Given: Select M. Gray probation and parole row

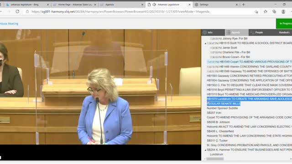Looking at the screenshot, I should pos(250,145).
